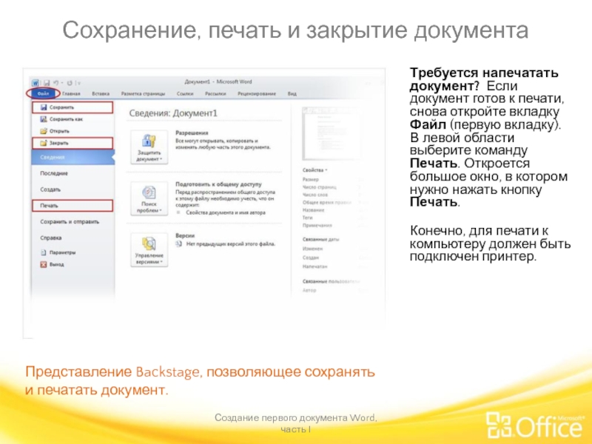The width and height of the screenshot is (592, 444).
Task: Open Параметры from the left pane
Action: [x=62, y=252]
